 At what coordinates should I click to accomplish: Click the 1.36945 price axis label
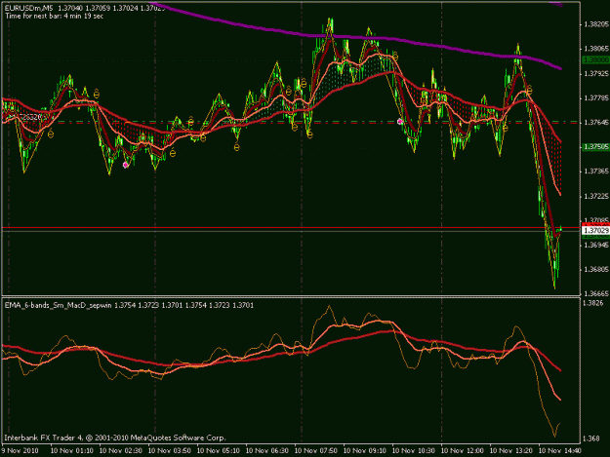(596, 245)
